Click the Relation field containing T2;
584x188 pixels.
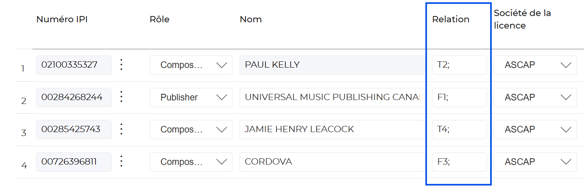pos(459,65)
